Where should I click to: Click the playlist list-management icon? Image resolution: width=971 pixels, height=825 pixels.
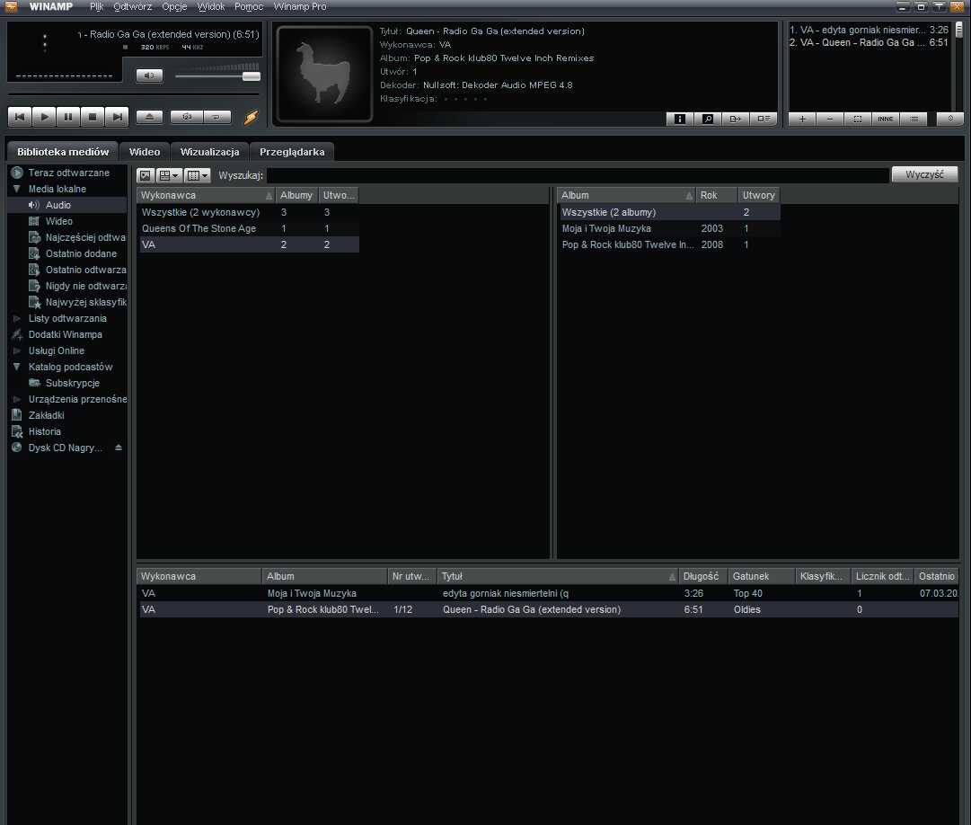coord(914,119)
